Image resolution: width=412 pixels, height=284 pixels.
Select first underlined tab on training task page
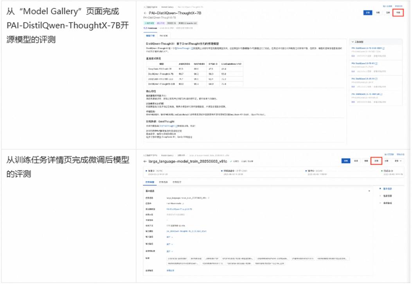pos(150,182)
